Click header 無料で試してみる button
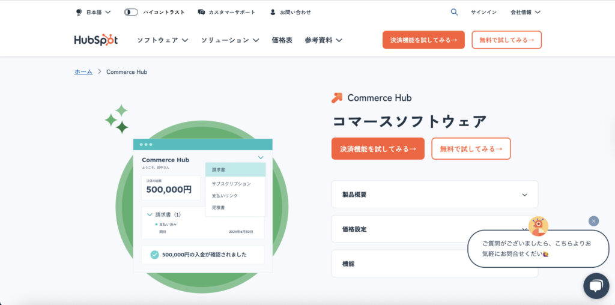The image size is (615, 305). pos(506,40)
